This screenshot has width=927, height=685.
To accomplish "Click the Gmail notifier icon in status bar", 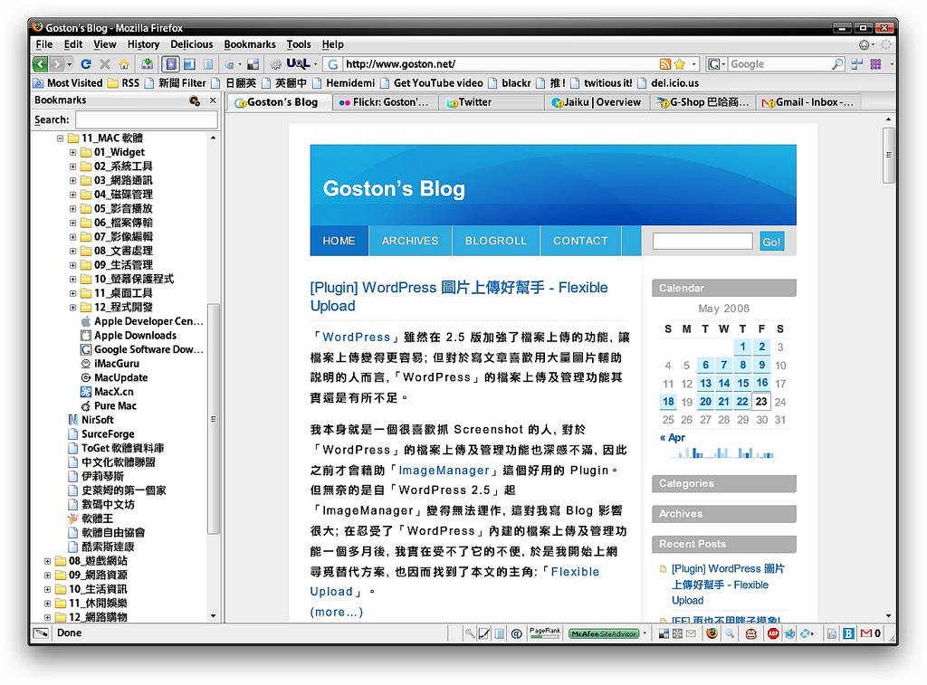I will pyautogui.click(x=870, y=633).
